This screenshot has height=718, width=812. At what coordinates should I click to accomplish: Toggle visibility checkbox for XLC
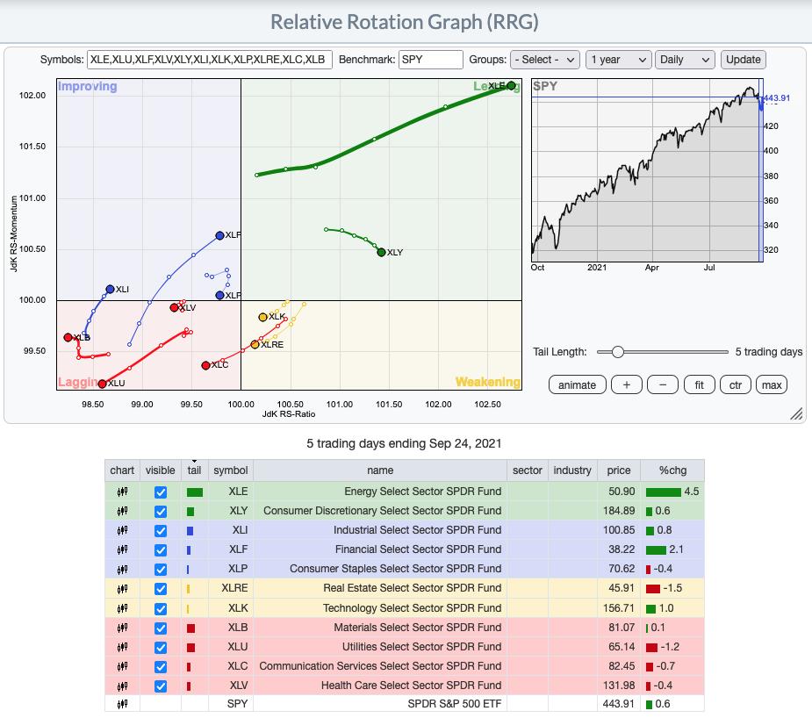click(161, 666)
